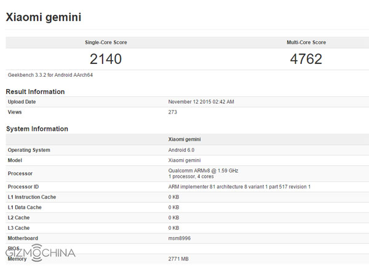Click the Android 6.0 operating system value
This screenshot has height=266, width=369.
[184, 150]
